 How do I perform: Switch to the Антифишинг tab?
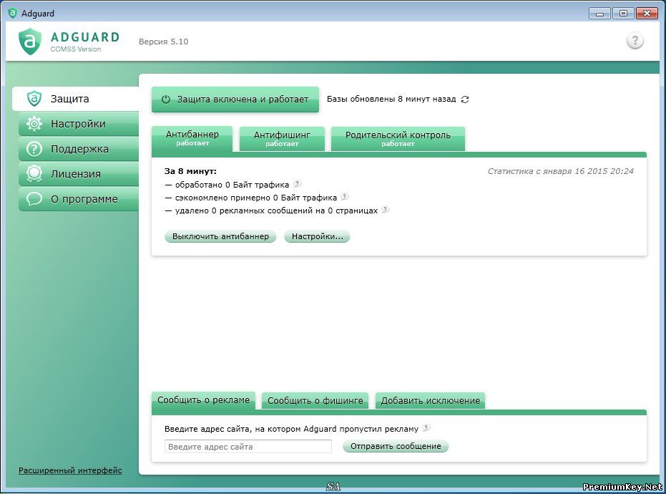[282, 139]
